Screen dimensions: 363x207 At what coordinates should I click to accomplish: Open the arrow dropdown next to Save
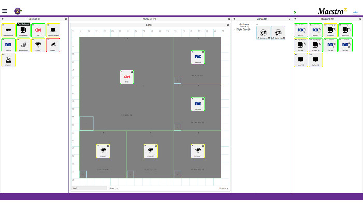pyautogui.click(x=117, y=188)
